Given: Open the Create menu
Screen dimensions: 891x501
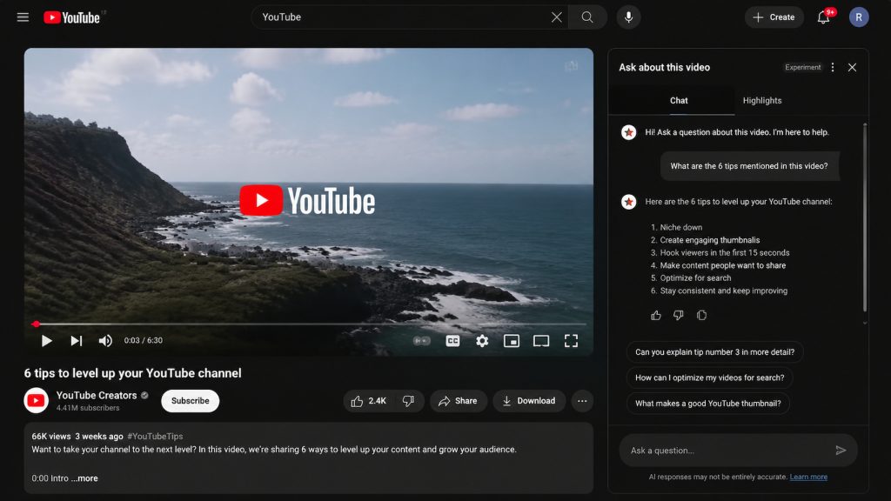Looking at the screenshot, I should 774,17.
